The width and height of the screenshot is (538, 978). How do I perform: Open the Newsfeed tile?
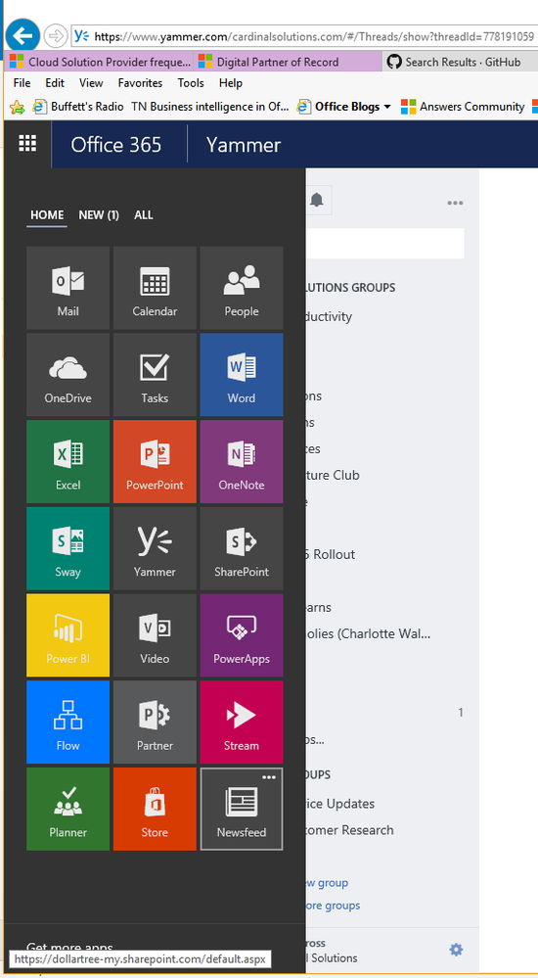(x=242, y=809)
